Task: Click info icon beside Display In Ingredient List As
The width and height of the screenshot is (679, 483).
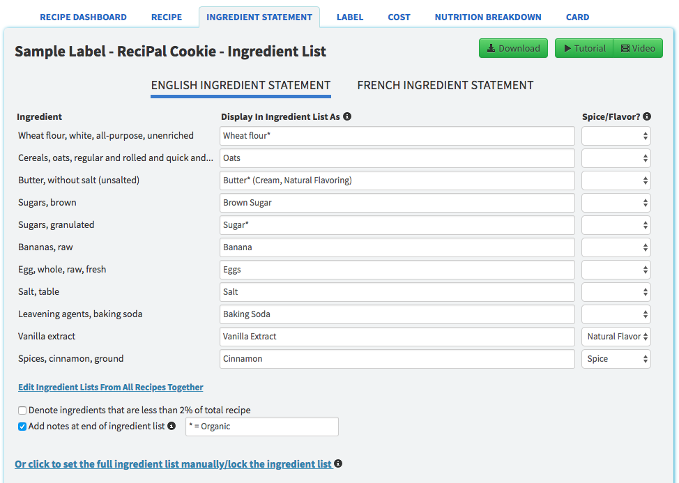Action: [347, 116]
